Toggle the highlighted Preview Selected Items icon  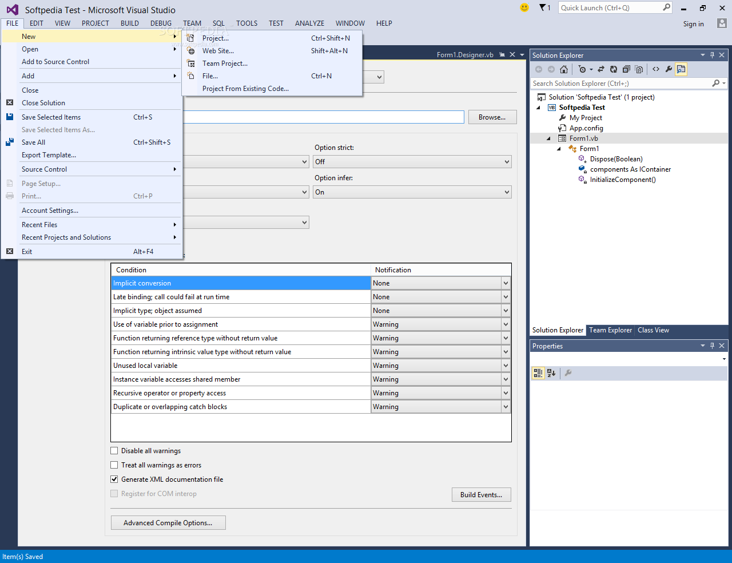[681, 69]
